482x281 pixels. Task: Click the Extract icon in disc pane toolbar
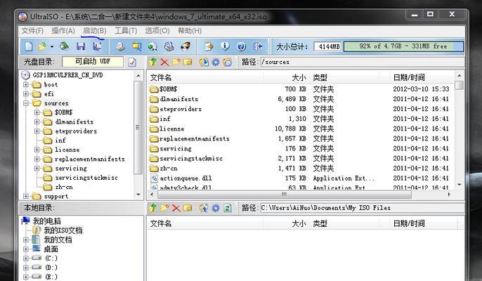(x=204, y=62)
